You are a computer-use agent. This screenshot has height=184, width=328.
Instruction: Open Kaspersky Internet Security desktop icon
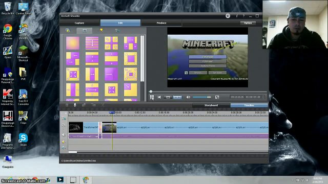pos(8,97)
